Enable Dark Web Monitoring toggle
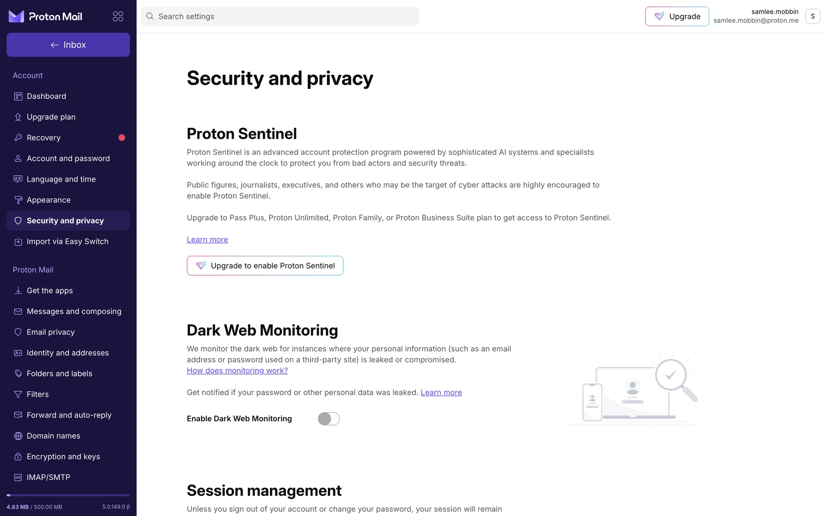The image size is (826, 516). pyautogui.click(x=329, y=419)
